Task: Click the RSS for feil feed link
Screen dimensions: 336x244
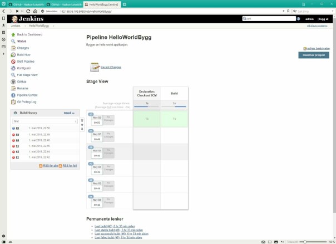Action: pyautogui.click(x=70, y=166)
